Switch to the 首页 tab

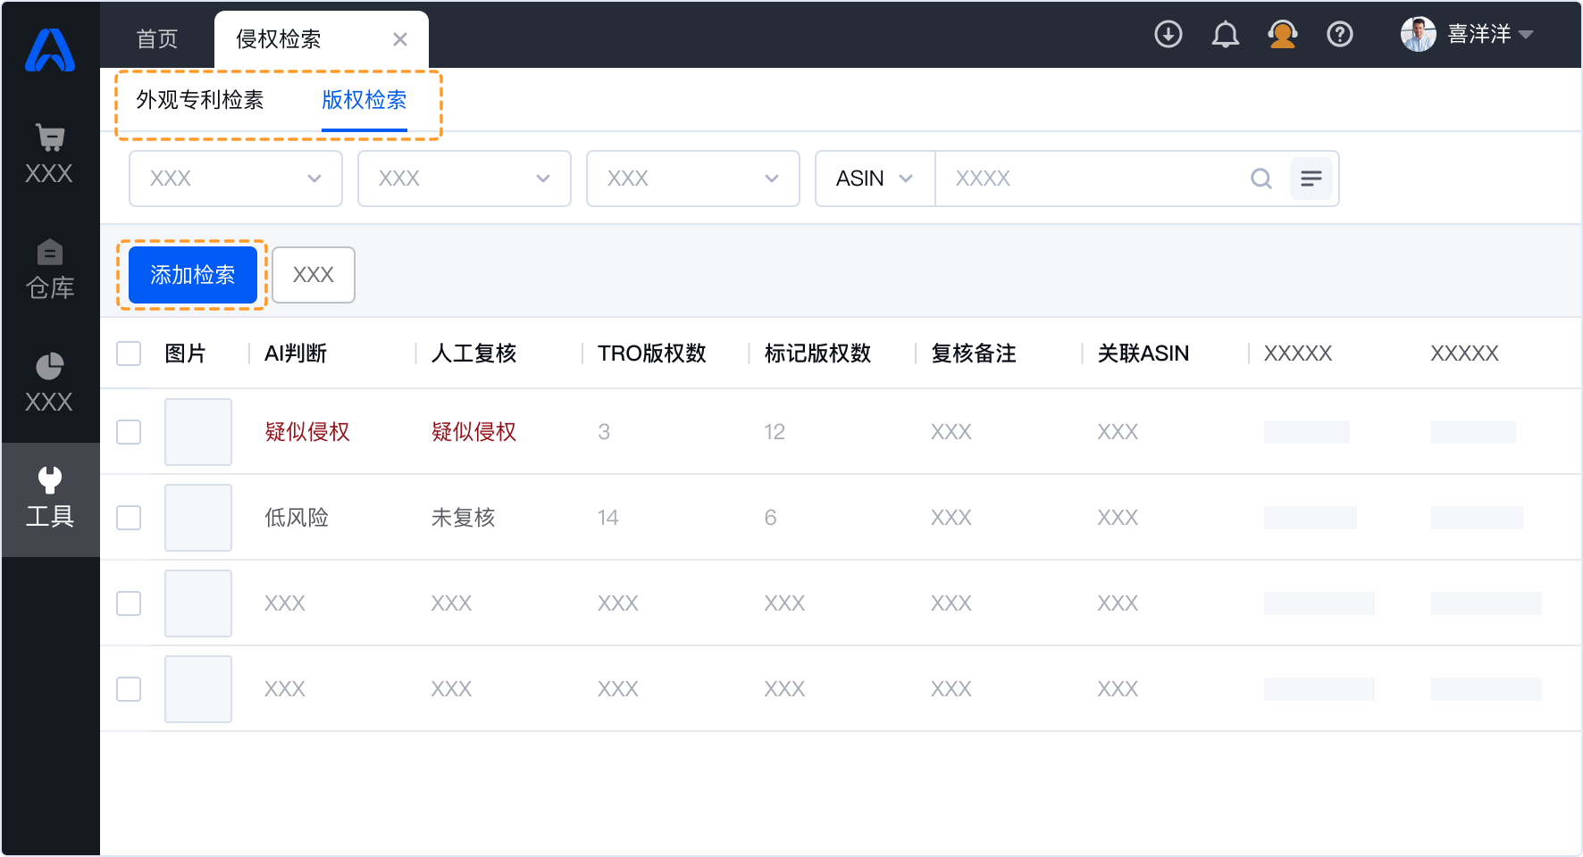coord(157,39)
